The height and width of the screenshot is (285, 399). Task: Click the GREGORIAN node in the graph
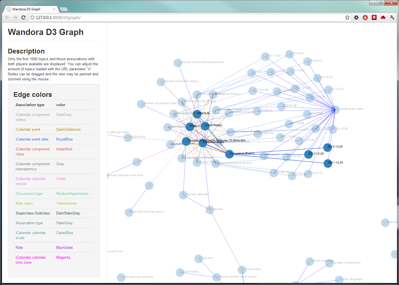tap(128, 137)
